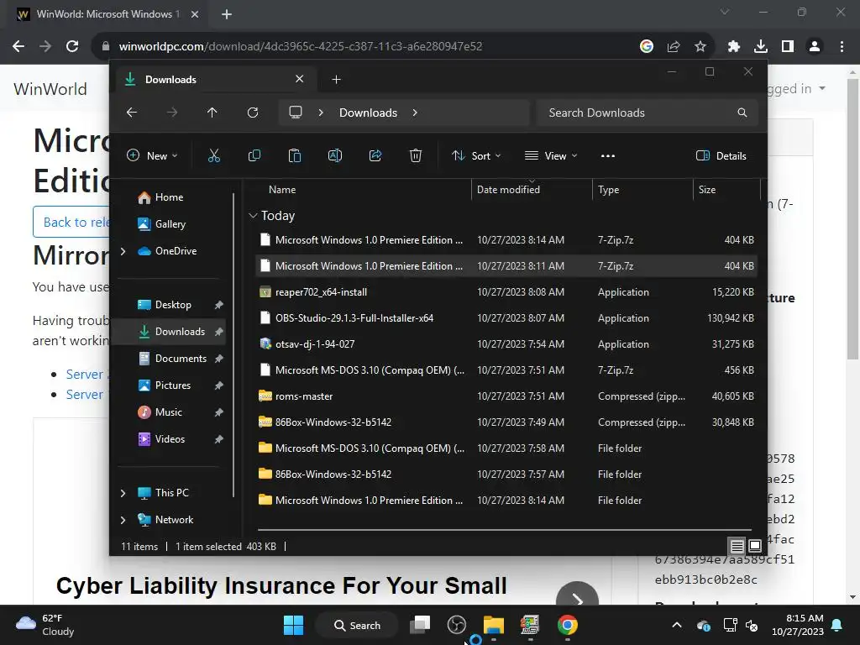
Task: Open Home in the navigation pane
Action: click(x=169, y=197)
